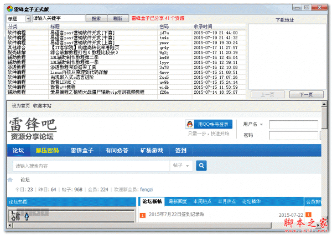Go to next page with 下一页
Image resolution: width=332 pixels, height=235 pixels.
[306, 94]
